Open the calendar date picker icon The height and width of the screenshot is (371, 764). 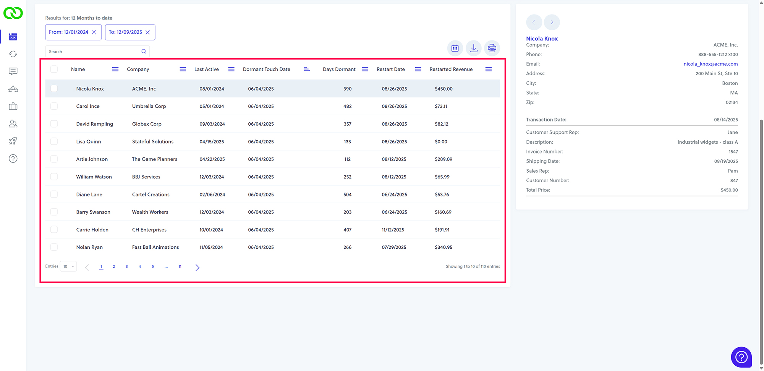click(x=455, y=48)
